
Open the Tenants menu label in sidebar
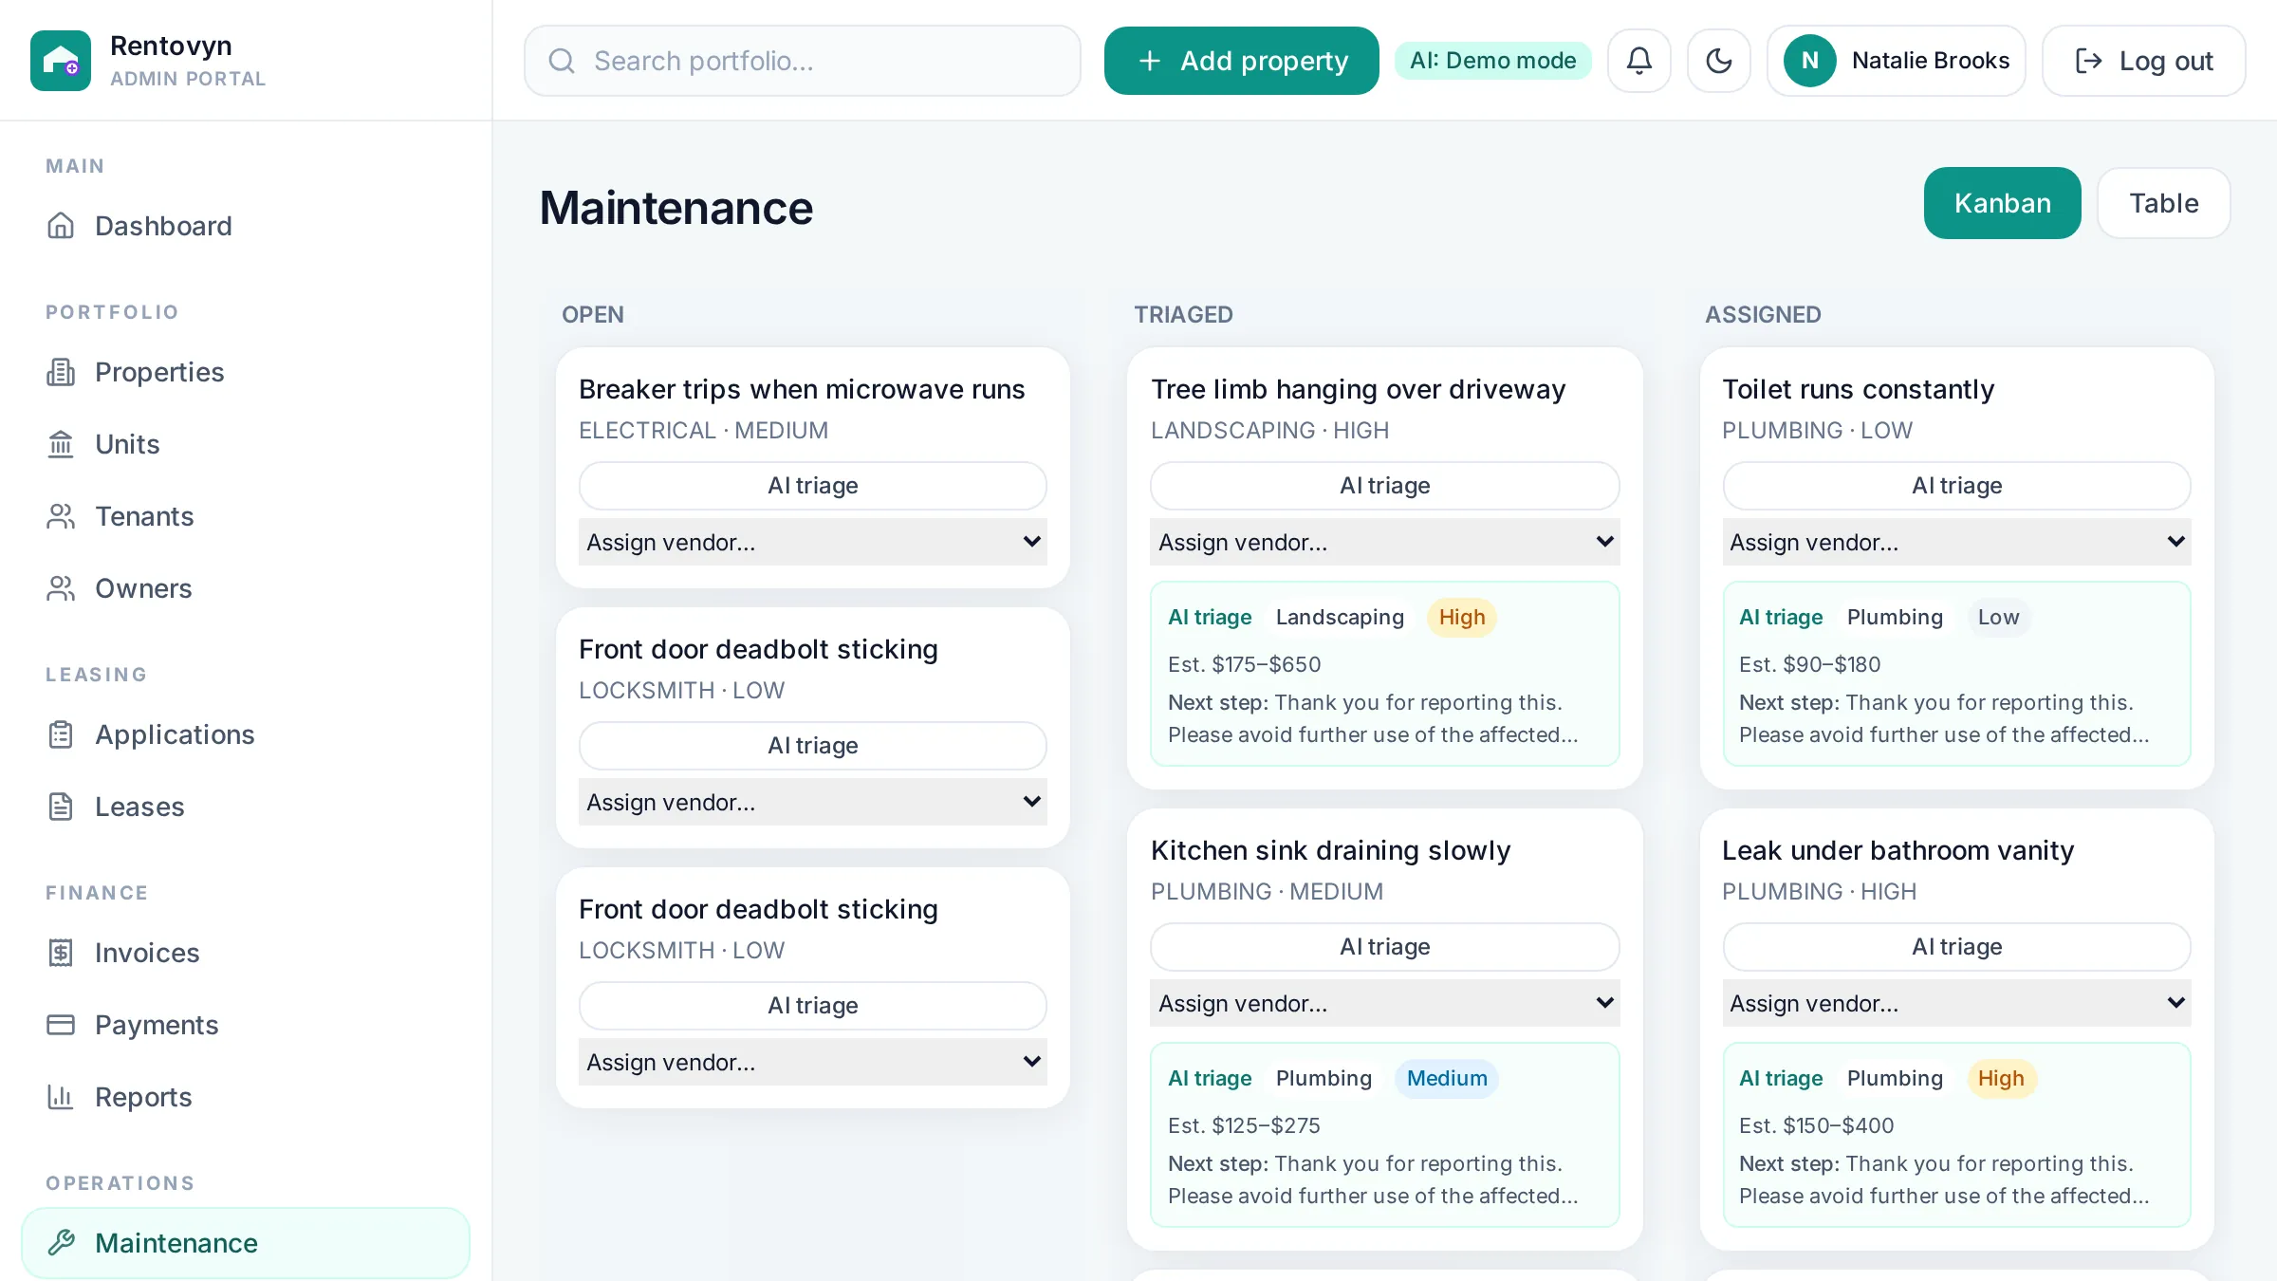coord(144,516)
